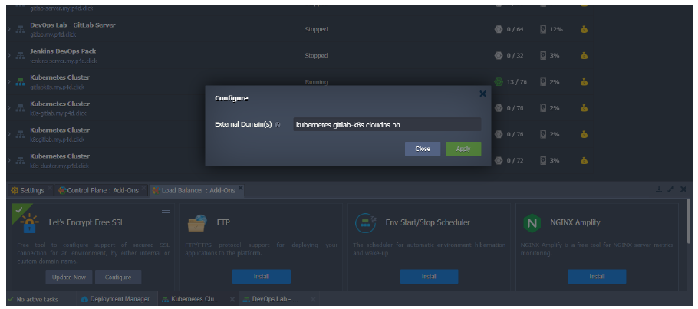The image size is (698, 309).
Task: Expand the Jenkins DevOps Pack row
Action: click(9, 56)
